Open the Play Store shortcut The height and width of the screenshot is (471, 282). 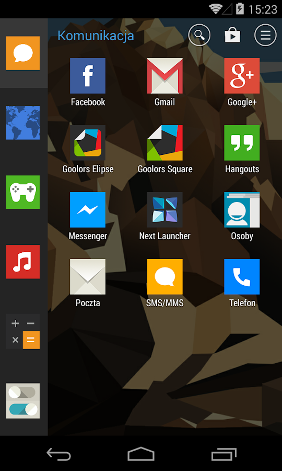tap(232, 36)
